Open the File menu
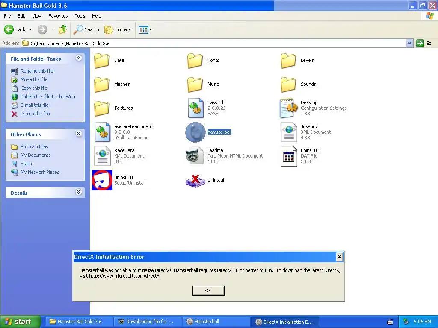This screenshot has width=438, height=328. click(x=7, y=16)
